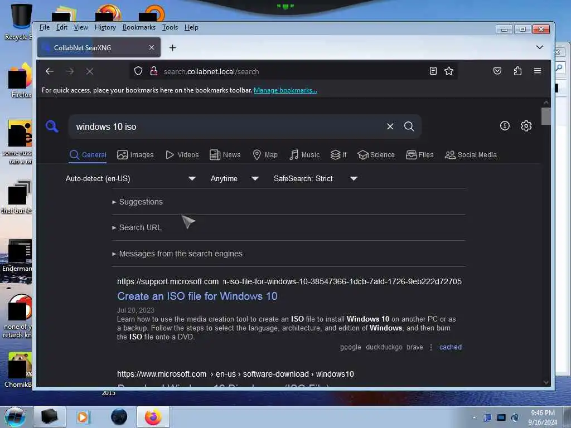The image size is (571, 428).
Task: Click the site security padlock icon
Action: point(154,71)
